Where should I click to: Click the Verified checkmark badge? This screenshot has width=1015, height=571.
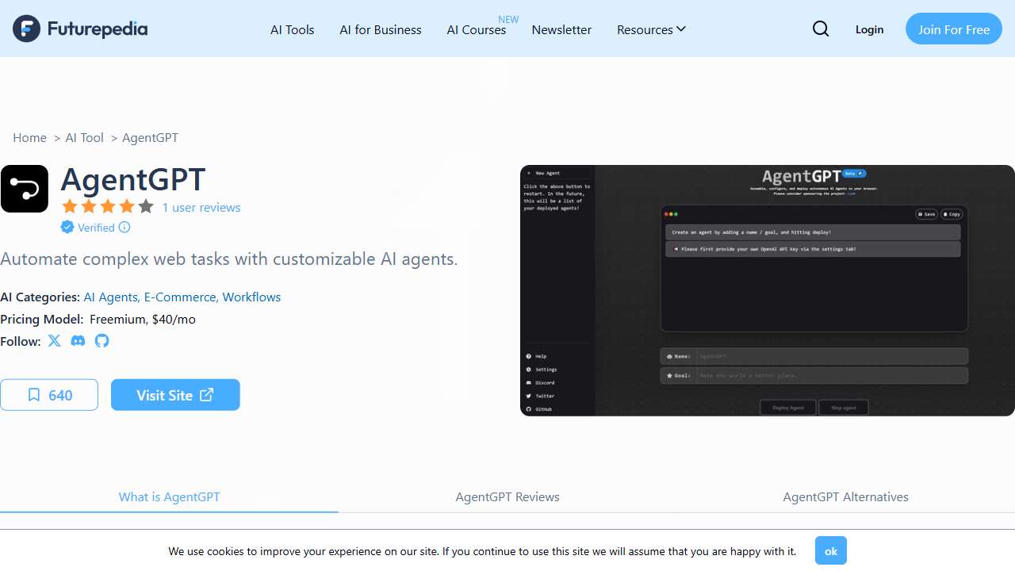67,228
